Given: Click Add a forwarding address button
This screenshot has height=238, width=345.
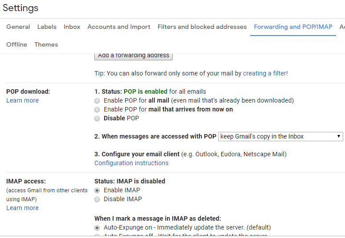Looking at the screenshot, I should (134, 56).
